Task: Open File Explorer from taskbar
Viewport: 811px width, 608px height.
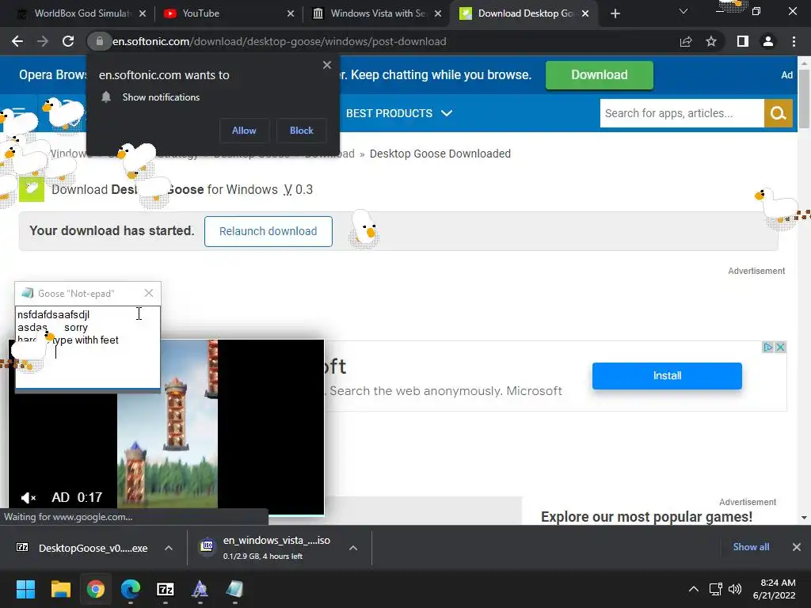Action: click(x=60, y=589)
